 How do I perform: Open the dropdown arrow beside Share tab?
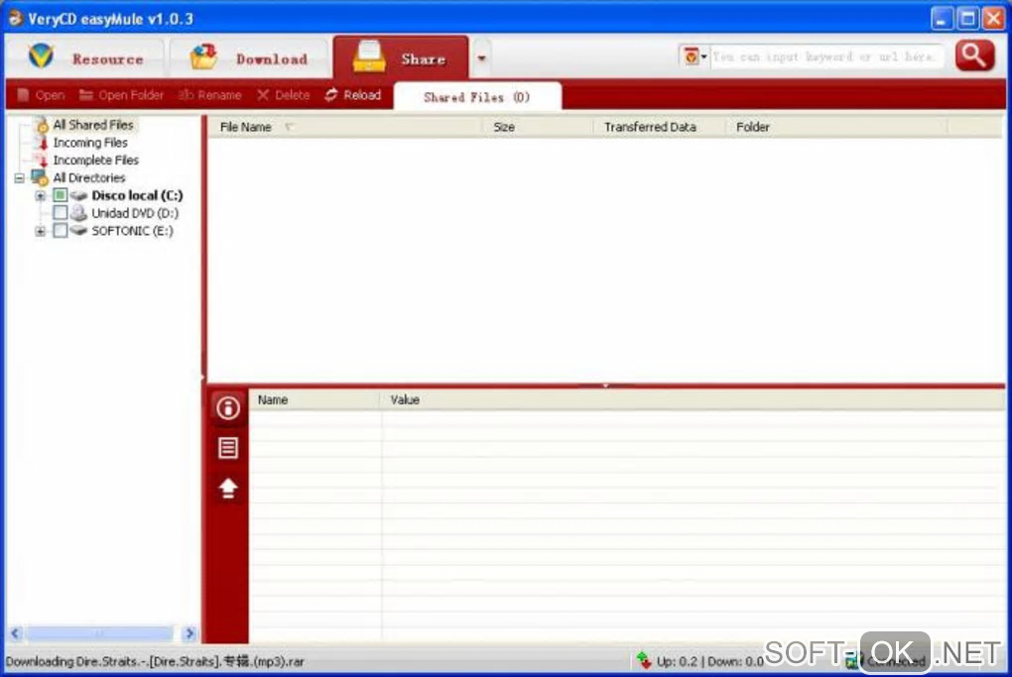click(481, 58)
